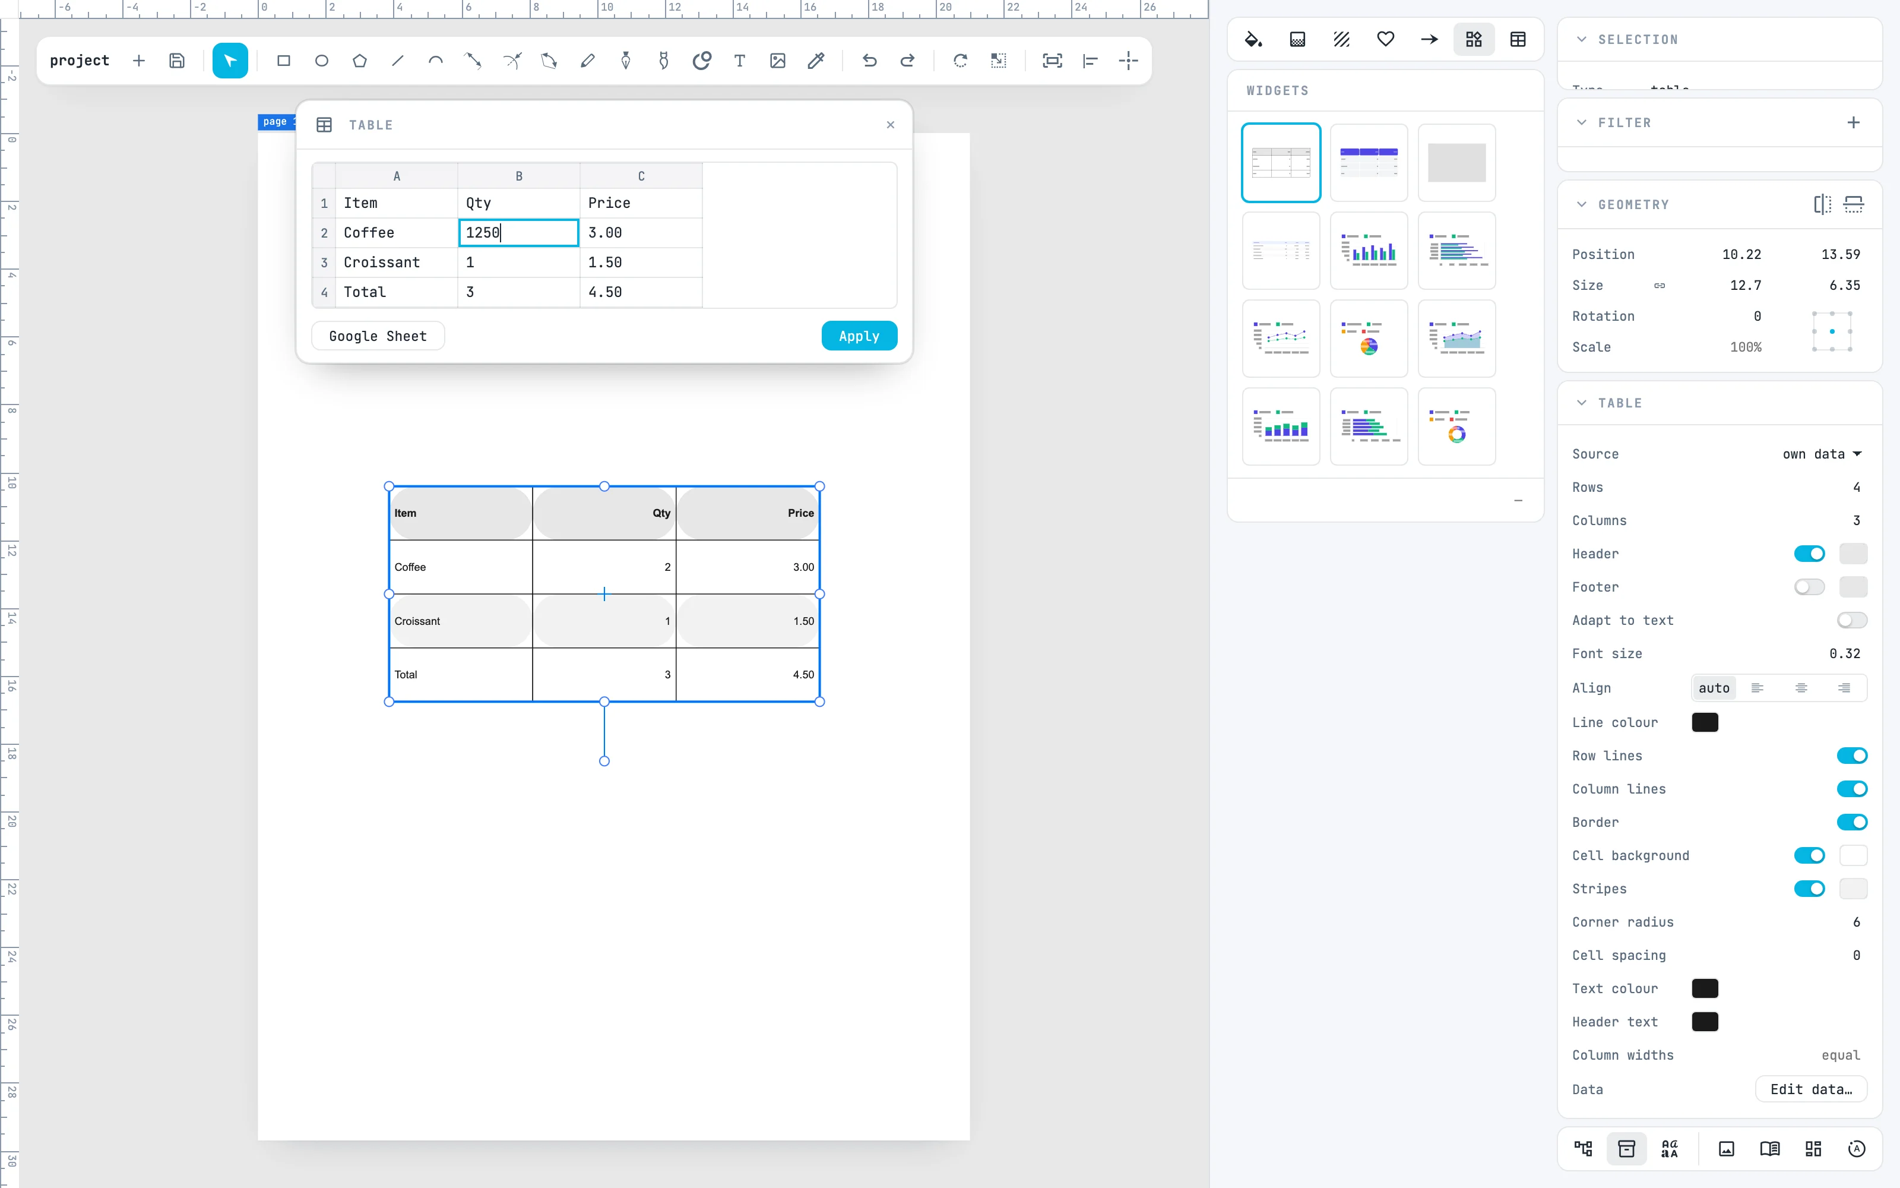
Task: Select the Croissant cell in the data grid
Action: point(397,263)
